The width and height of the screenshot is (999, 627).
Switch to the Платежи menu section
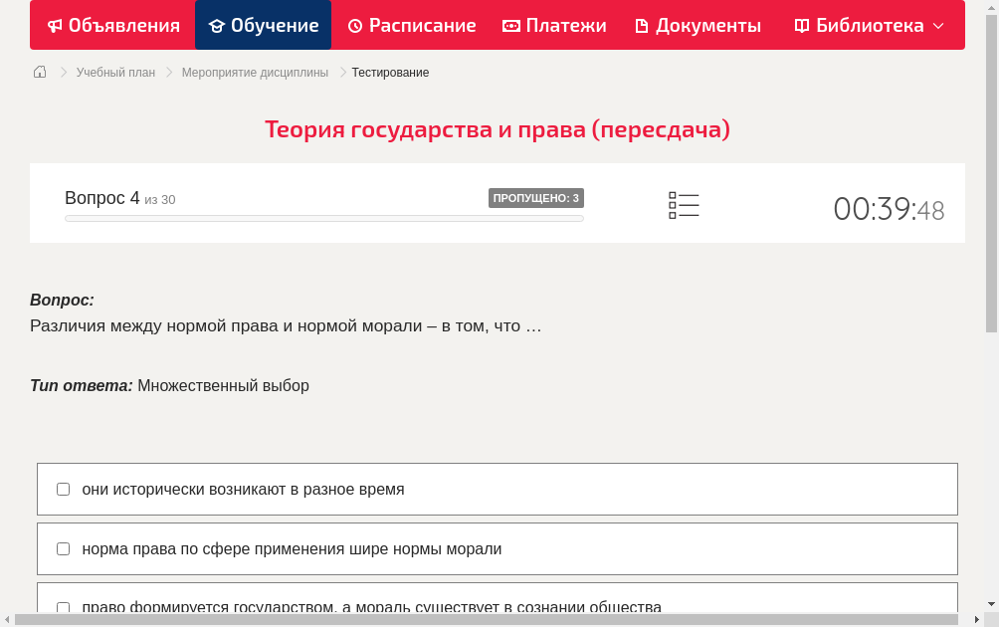coord(554,25)
